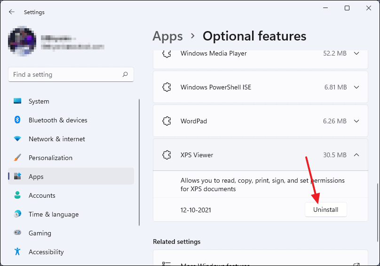Expand the Windows Media Player chevron
This screenshot has height=266, width=380.
(x=356, y=53)
